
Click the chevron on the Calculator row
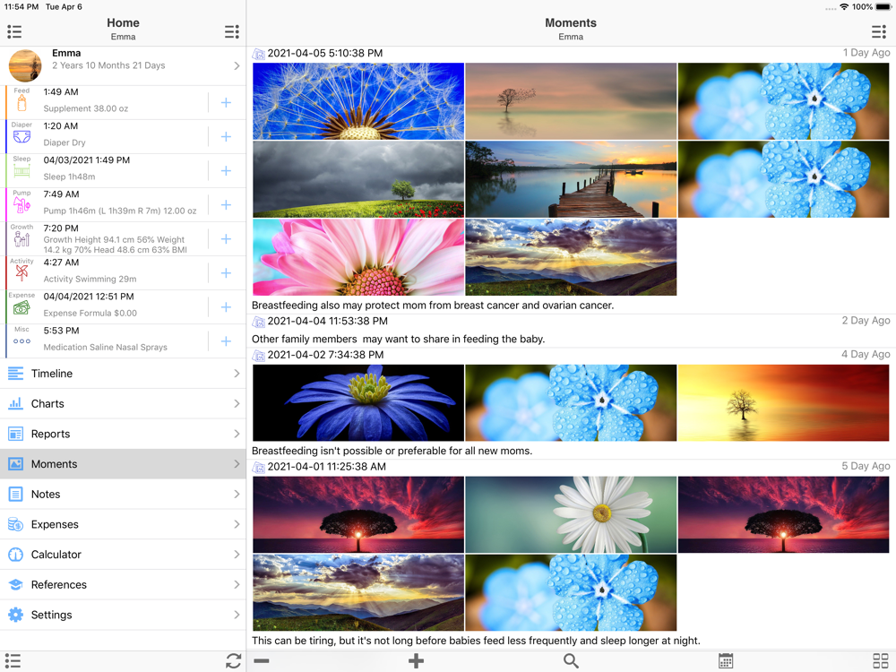click(237, 555)
